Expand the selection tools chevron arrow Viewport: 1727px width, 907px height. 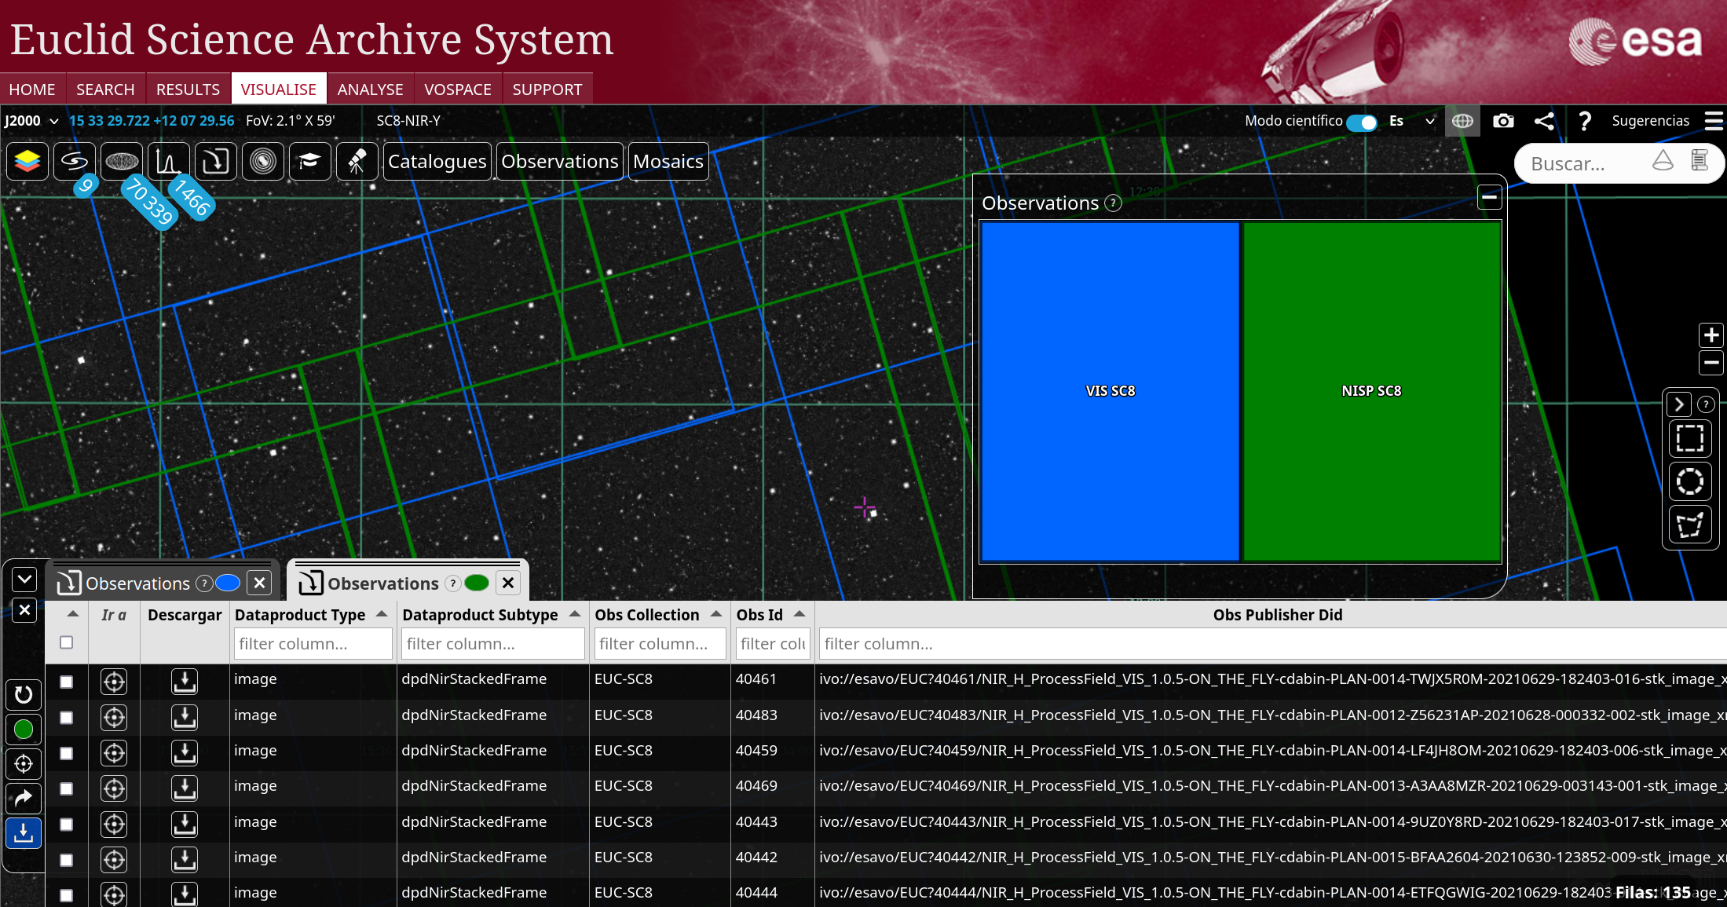[x=1679, y=404]
